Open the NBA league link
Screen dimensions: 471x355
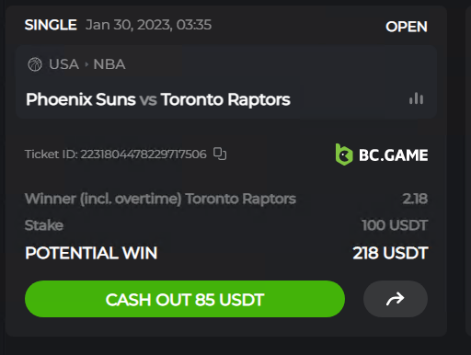coord(109,64)
